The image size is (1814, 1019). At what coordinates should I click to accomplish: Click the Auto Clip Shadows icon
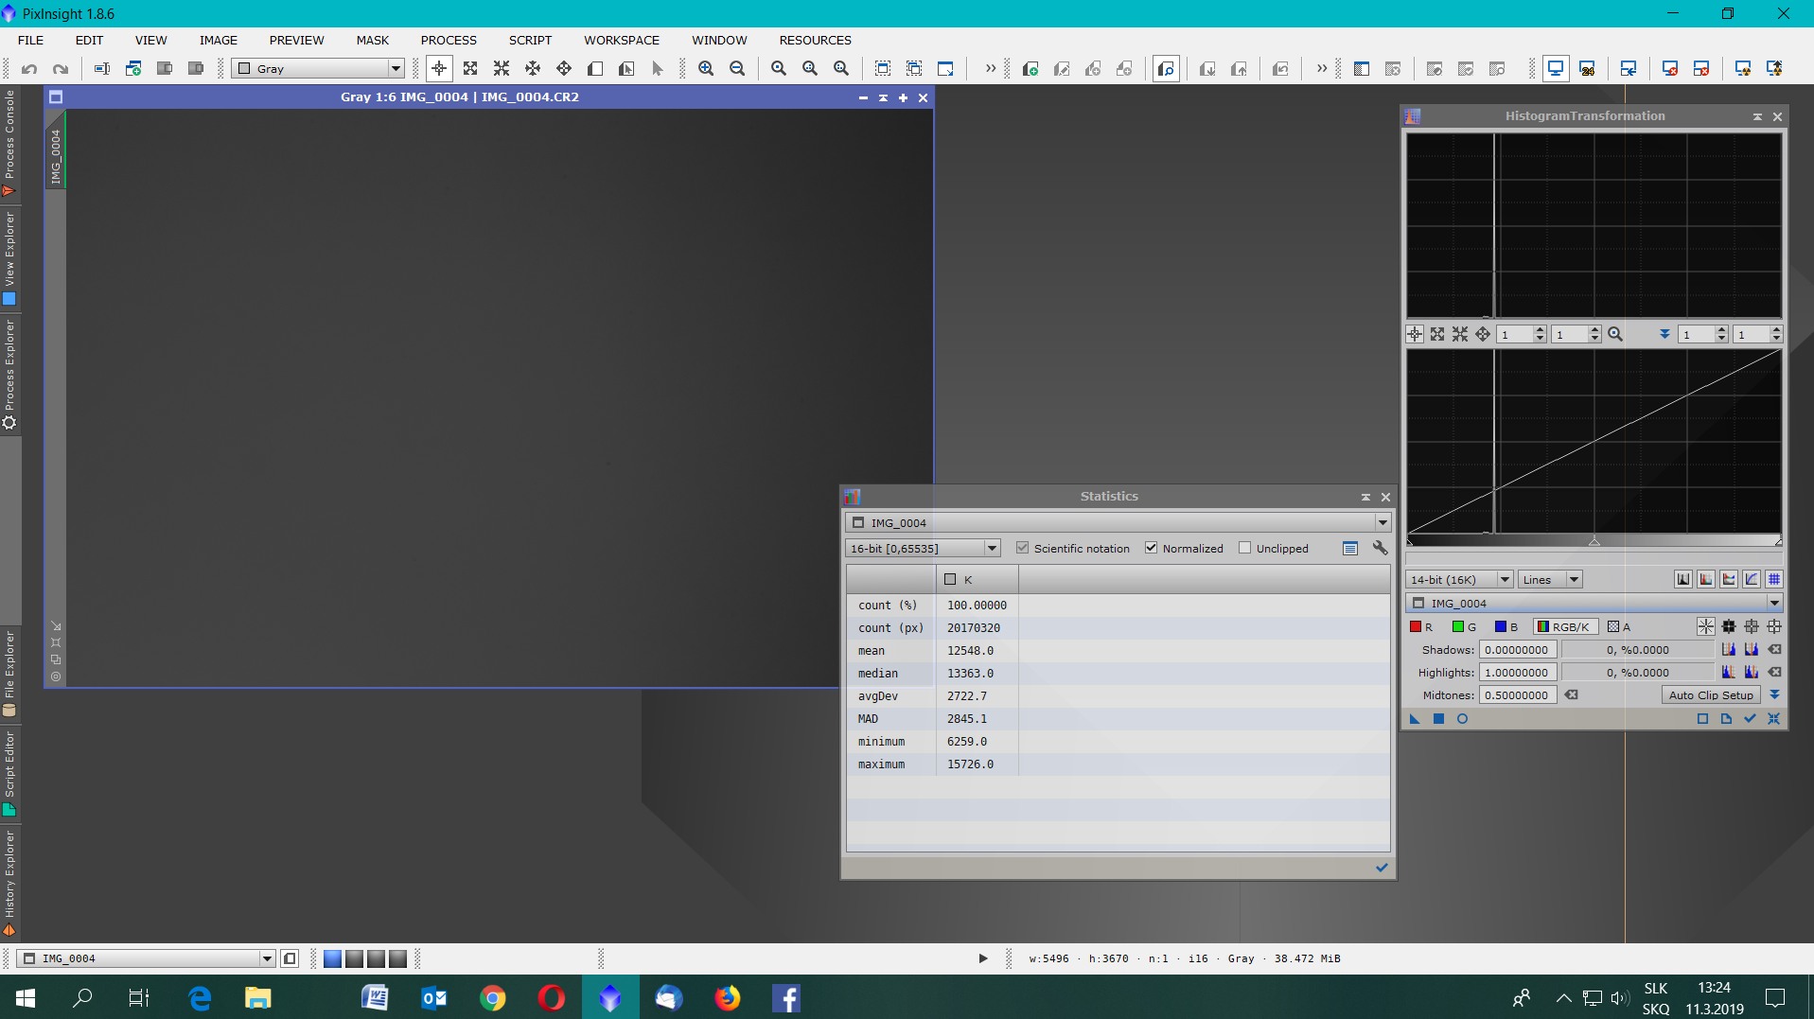tap(1728, 649)
